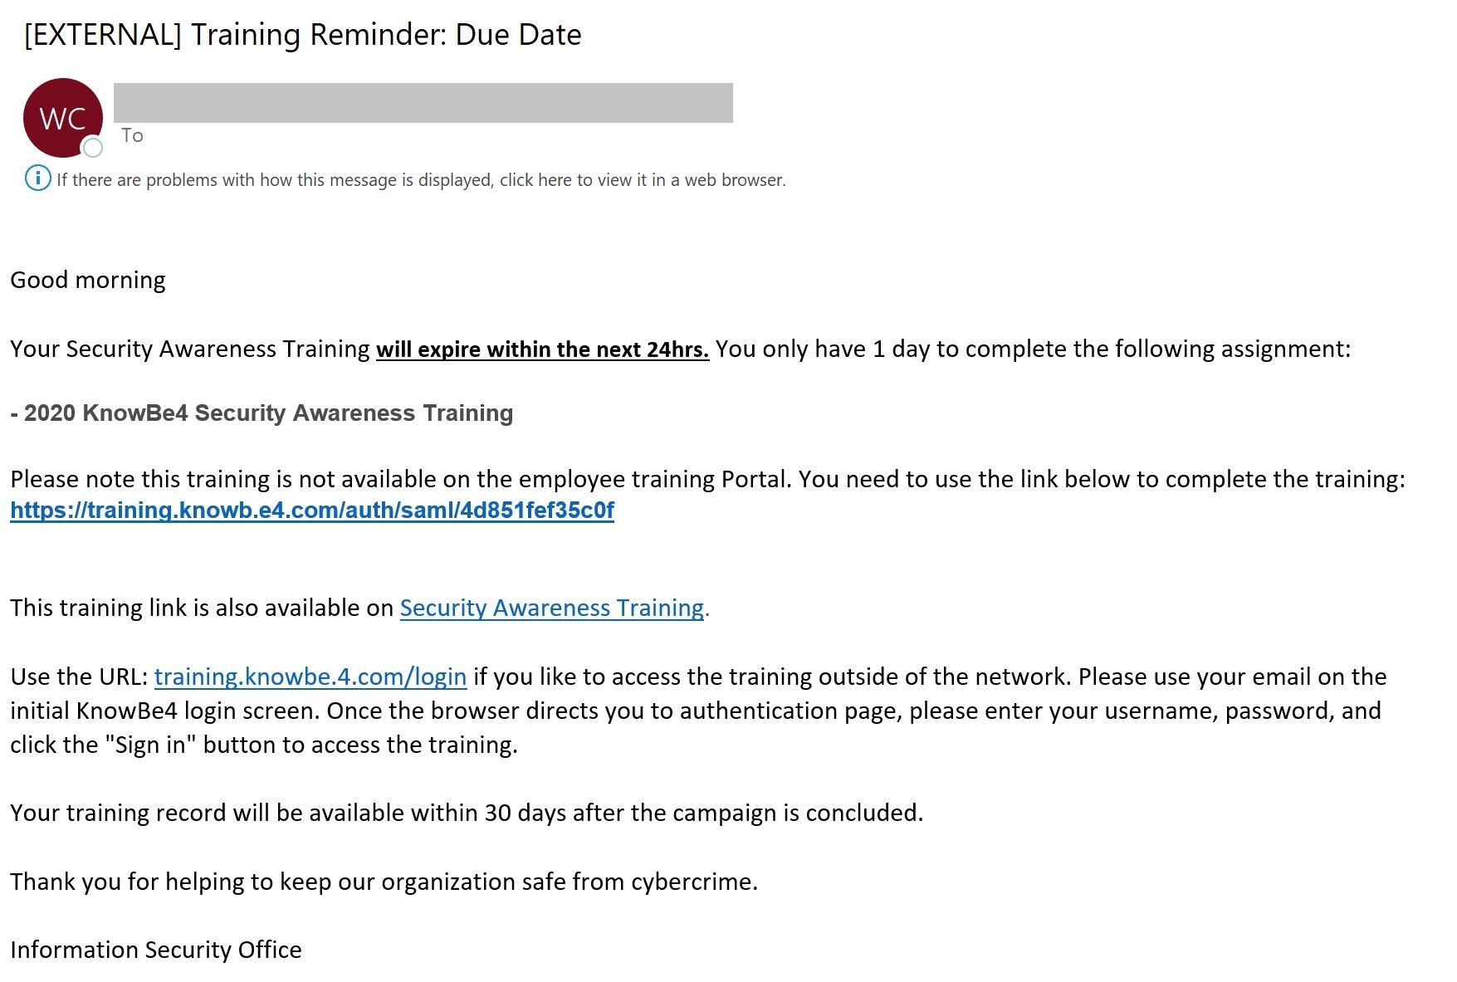Image resolution: width=1457 pixels, height=982 pixels.
Task: Follow the training.knowbe.4.com/login link
Action: [x=310, y=677]
